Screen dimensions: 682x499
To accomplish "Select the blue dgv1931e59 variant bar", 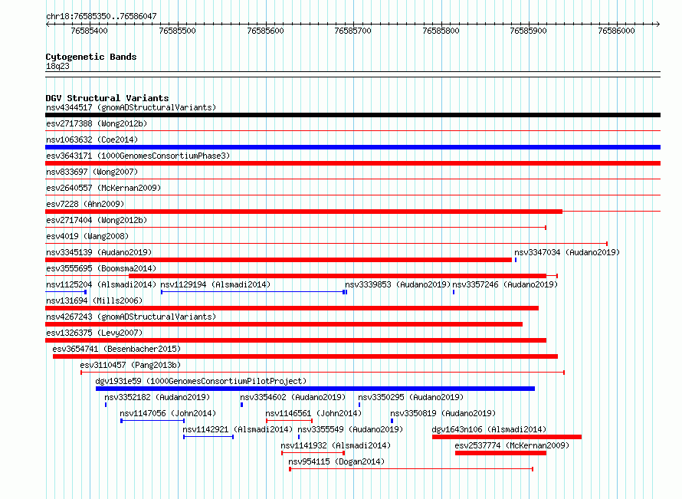I will [x=316, y=389].
